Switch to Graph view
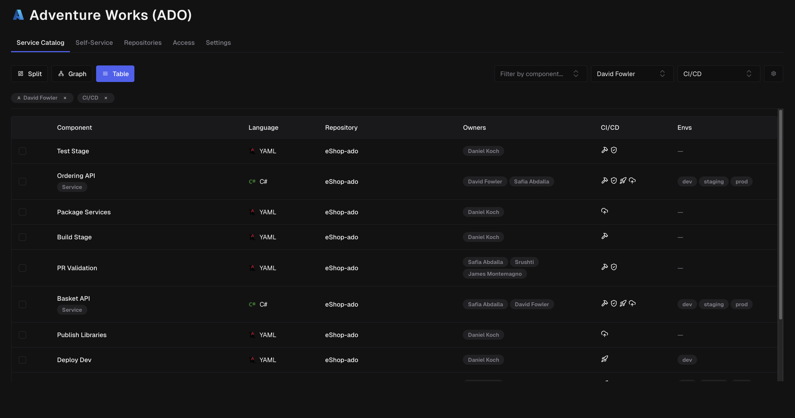The height and width of the screenshot is (418, 795). tap(72, 74)
